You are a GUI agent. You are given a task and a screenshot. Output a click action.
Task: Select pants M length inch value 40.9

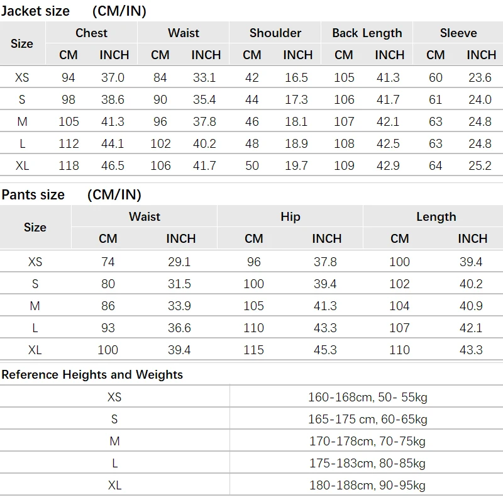tap(471, 306)
